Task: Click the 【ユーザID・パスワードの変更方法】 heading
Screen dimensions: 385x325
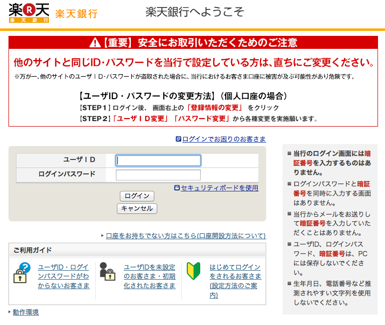Action: 183,96
